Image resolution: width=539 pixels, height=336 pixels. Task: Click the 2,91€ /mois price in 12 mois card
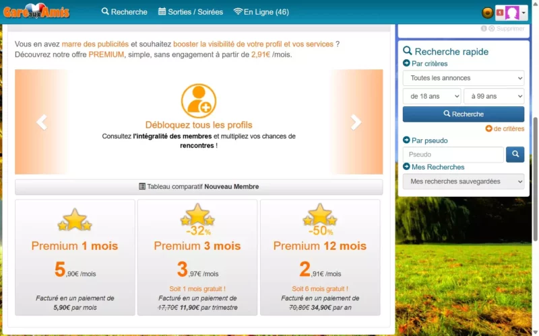click(320, 269)
